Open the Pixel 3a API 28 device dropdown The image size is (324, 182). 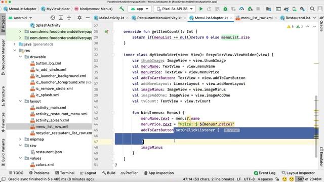pos(175,9)
